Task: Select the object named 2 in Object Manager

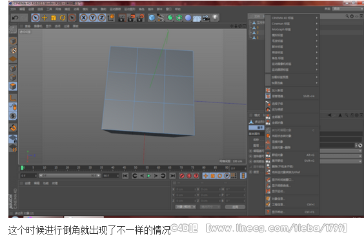Action: coord(257,32)
